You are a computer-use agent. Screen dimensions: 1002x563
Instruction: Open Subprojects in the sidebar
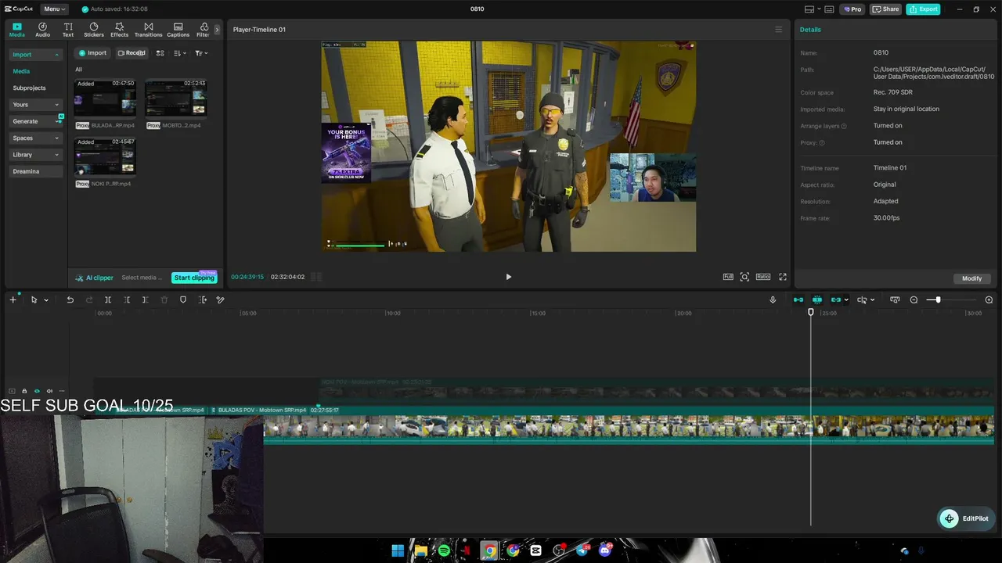pyautogui.click(x=30, y=88)
